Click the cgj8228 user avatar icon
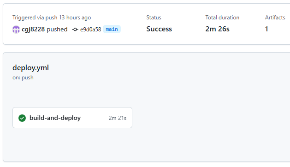This screenshot has width=290, height=167. pyautogui.click(x=16, y=30)
